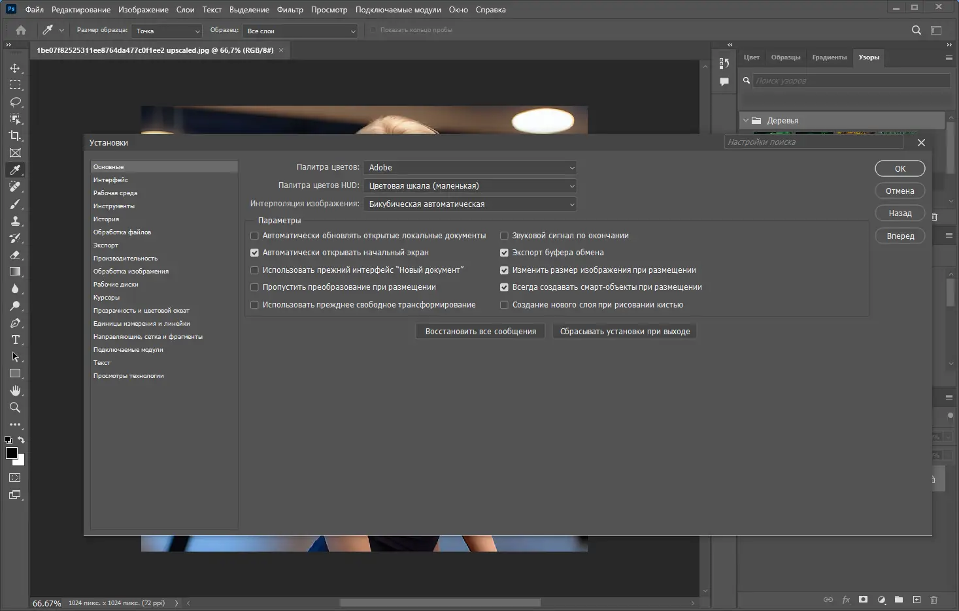
Task: Select the Move tool
Action: click(15, 68)
